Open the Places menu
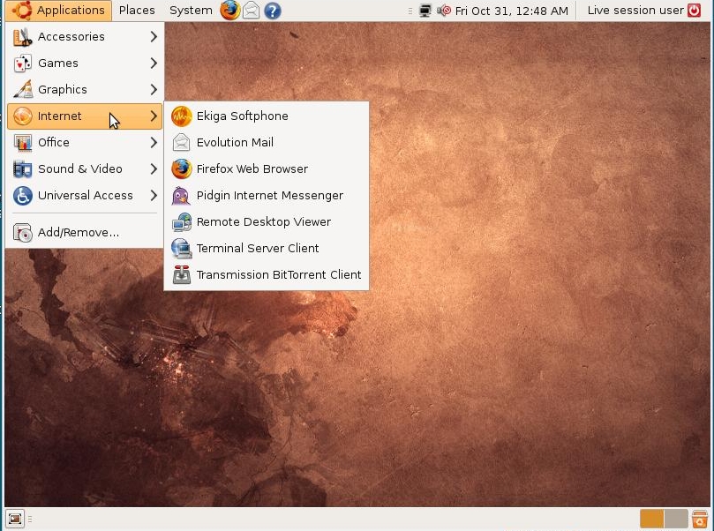Image resolution: width=714 pixels, height=531 pixels. [x=137, y=10]
